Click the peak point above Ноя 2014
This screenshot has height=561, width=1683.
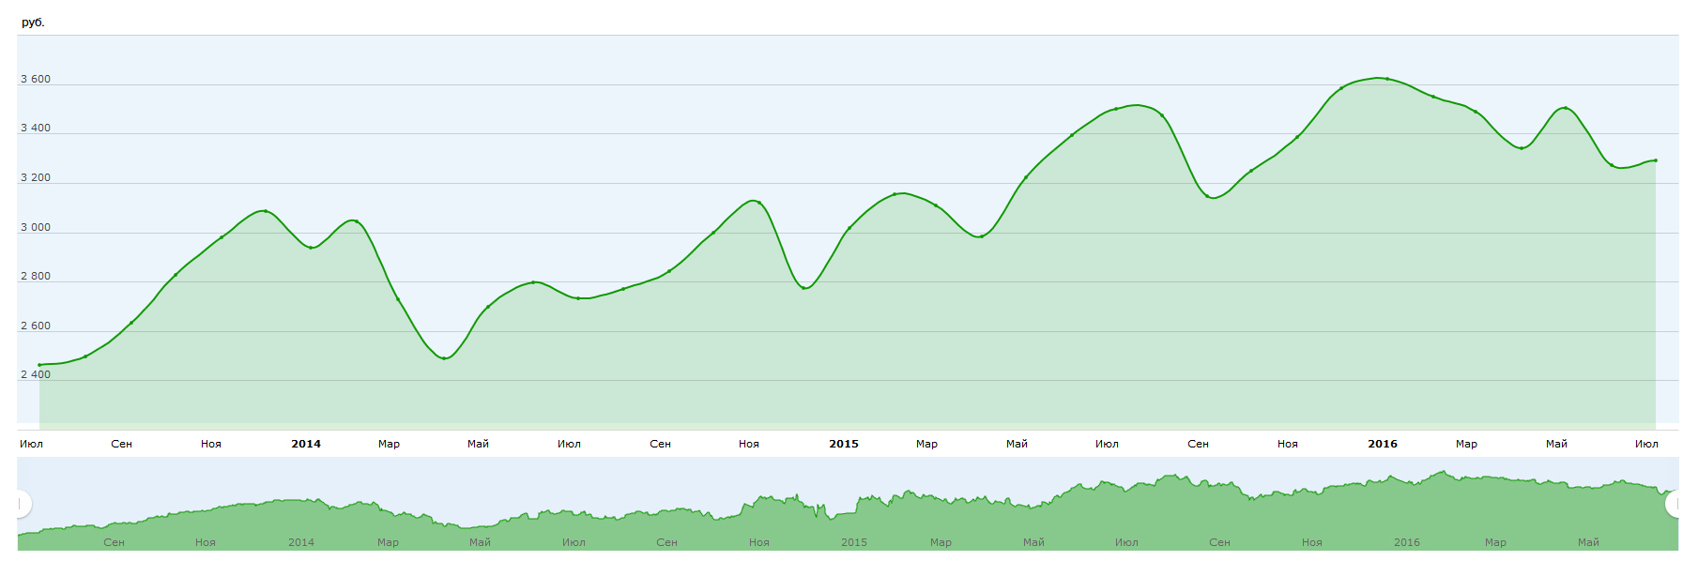(757, 202)
